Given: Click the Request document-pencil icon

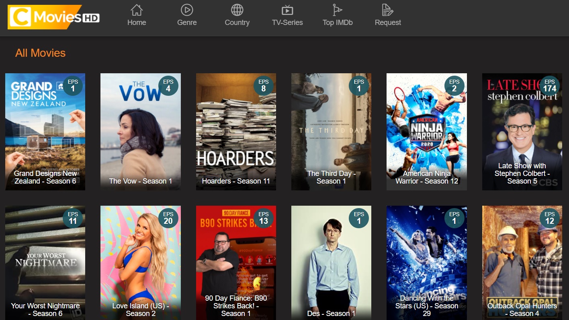Looking at the screenshot, I should click(x=388, y=10).
